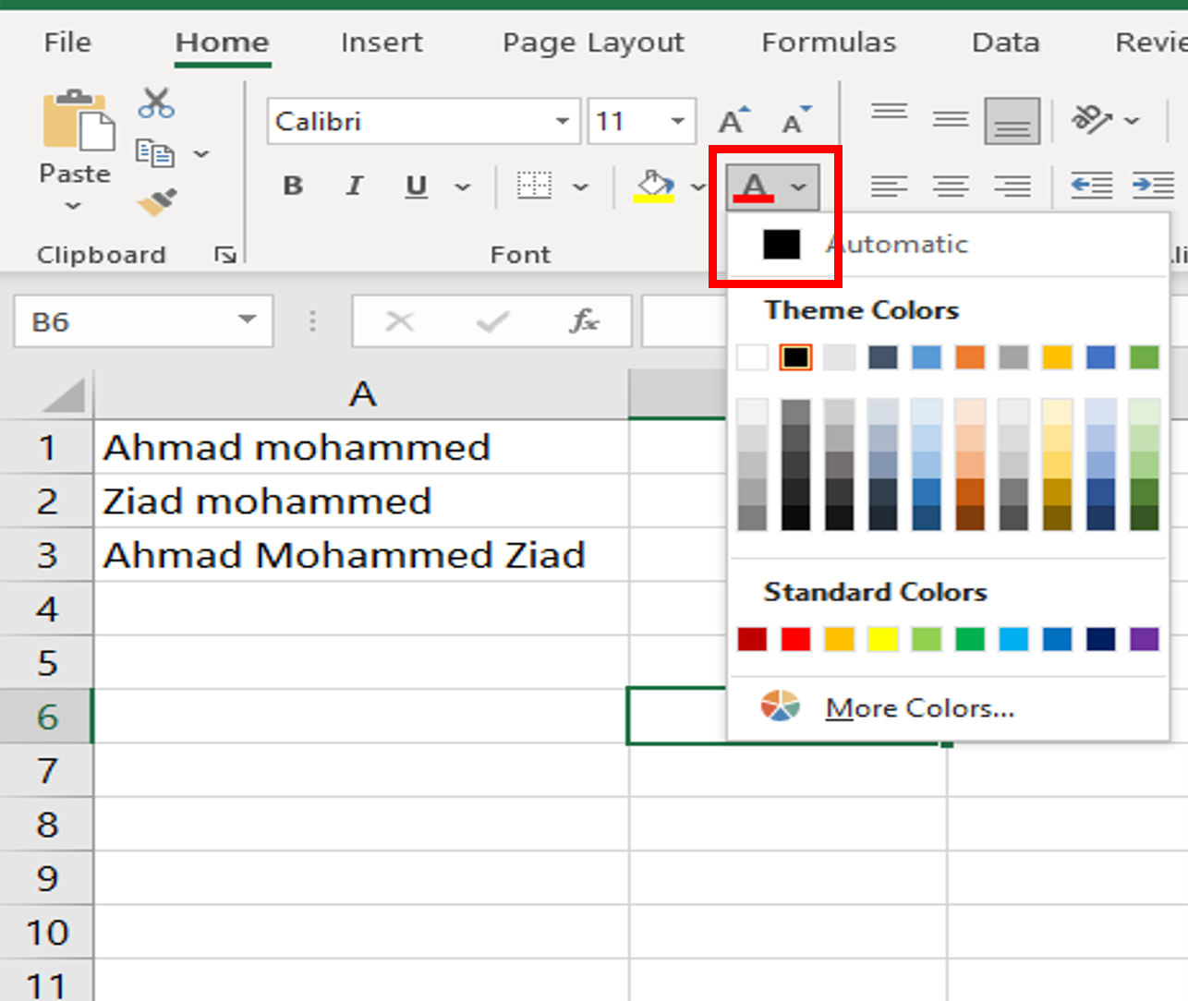Select row 6 header

pyautogui.click(x=47, y=717)
